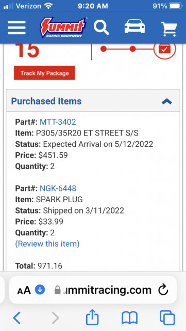Open the search magnifier icon
The image size is (186, 331).
(102, 27)
